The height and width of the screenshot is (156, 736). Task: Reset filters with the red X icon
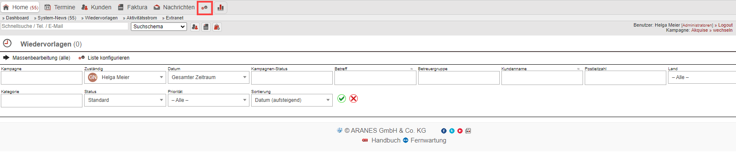pos(354,99)
